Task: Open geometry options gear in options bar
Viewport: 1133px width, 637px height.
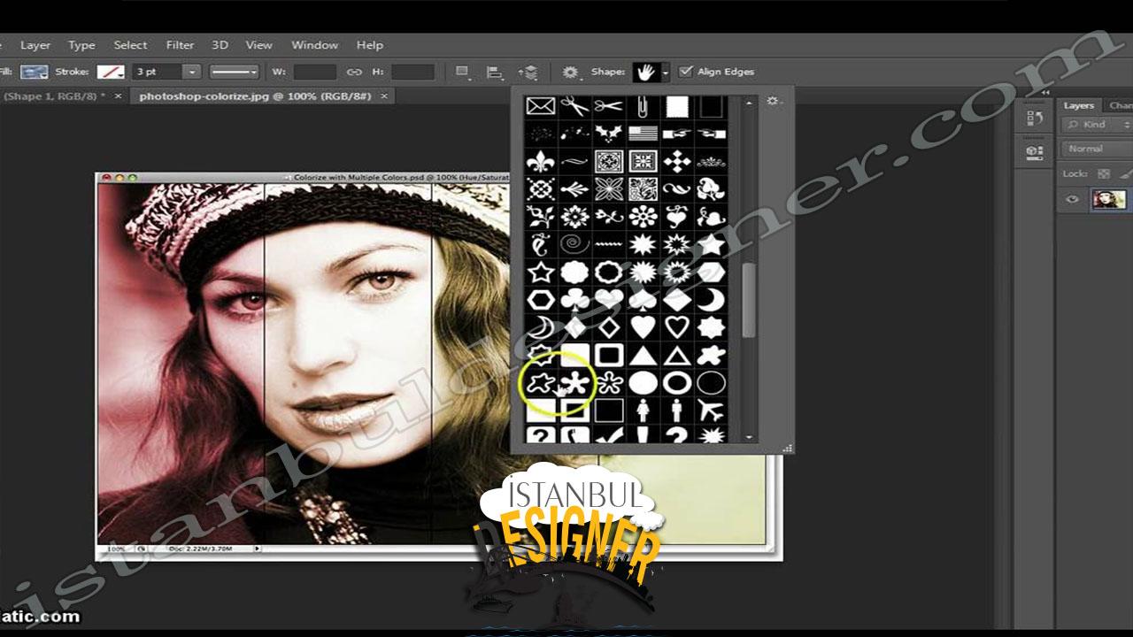Action: coord(571,72)
